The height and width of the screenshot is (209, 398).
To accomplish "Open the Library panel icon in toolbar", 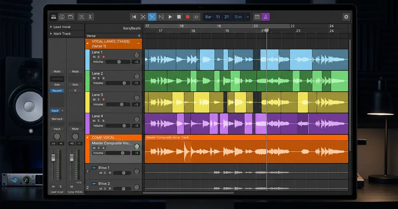I will click(x=53, y=17).
